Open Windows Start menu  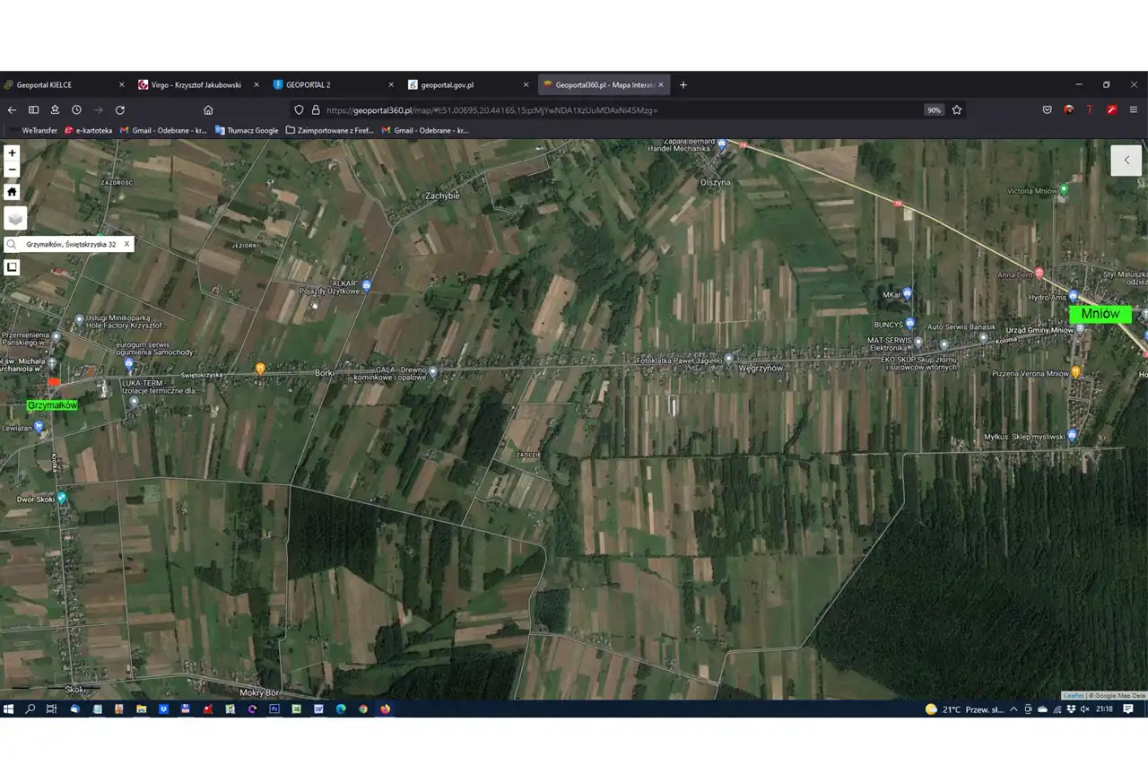tap(9, 708)
